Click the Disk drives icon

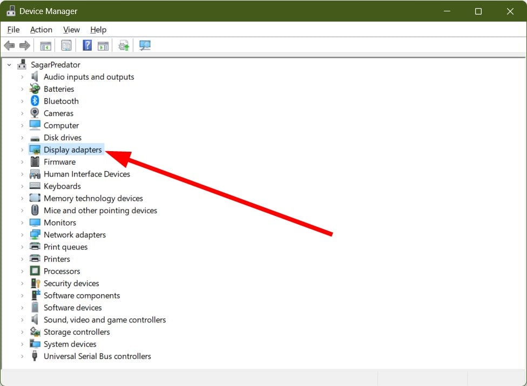point(35,138)
